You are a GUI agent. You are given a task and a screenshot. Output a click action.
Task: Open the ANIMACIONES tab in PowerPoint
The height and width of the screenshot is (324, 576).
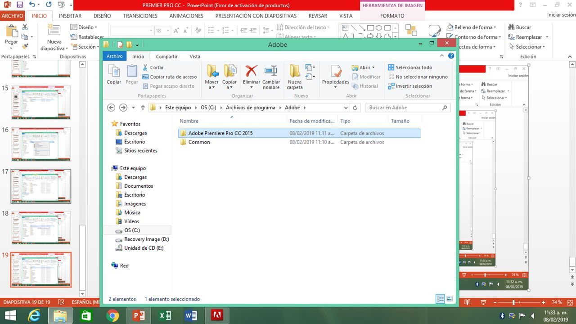click(x=186, y=16)
